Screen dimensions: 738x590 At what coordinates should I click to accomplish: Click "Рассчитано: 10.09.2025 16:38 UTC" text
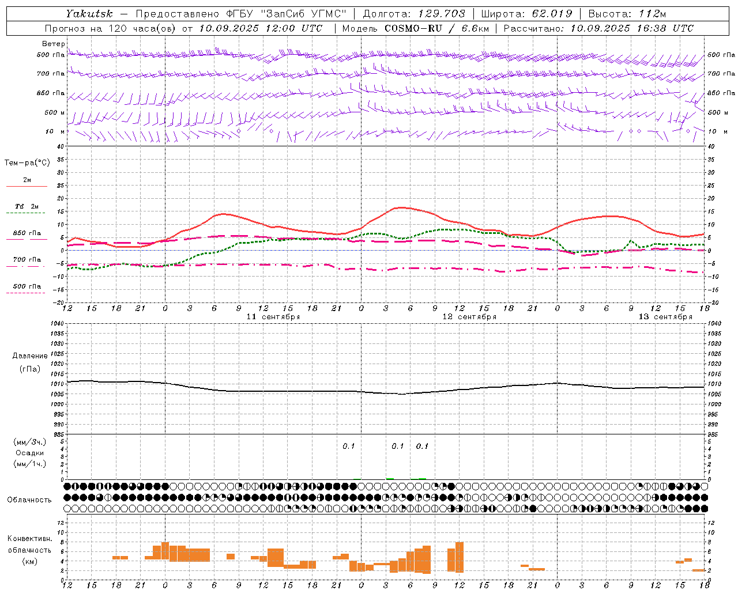click(598, 28)
